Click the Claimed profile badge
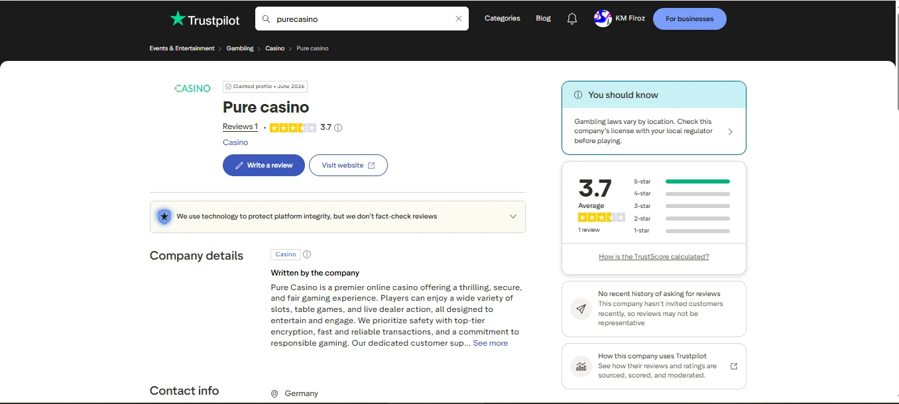Image resolution: width=899 pixels, height=404 pixels. point(265,87)
